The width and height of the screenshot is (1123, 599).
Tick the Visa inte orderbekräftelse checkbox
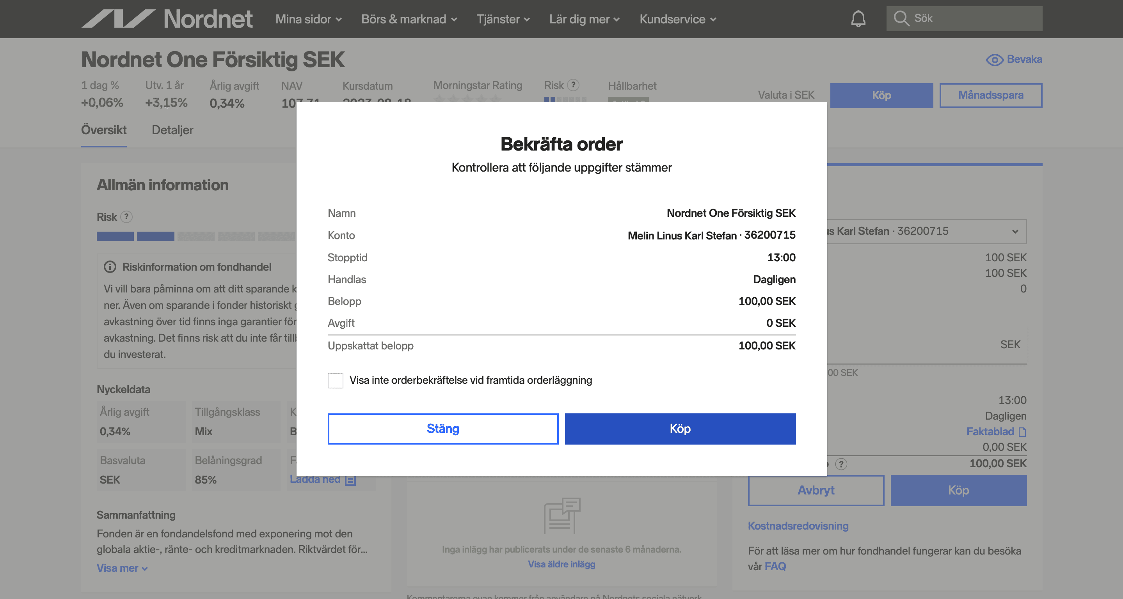tap(335, 380)
